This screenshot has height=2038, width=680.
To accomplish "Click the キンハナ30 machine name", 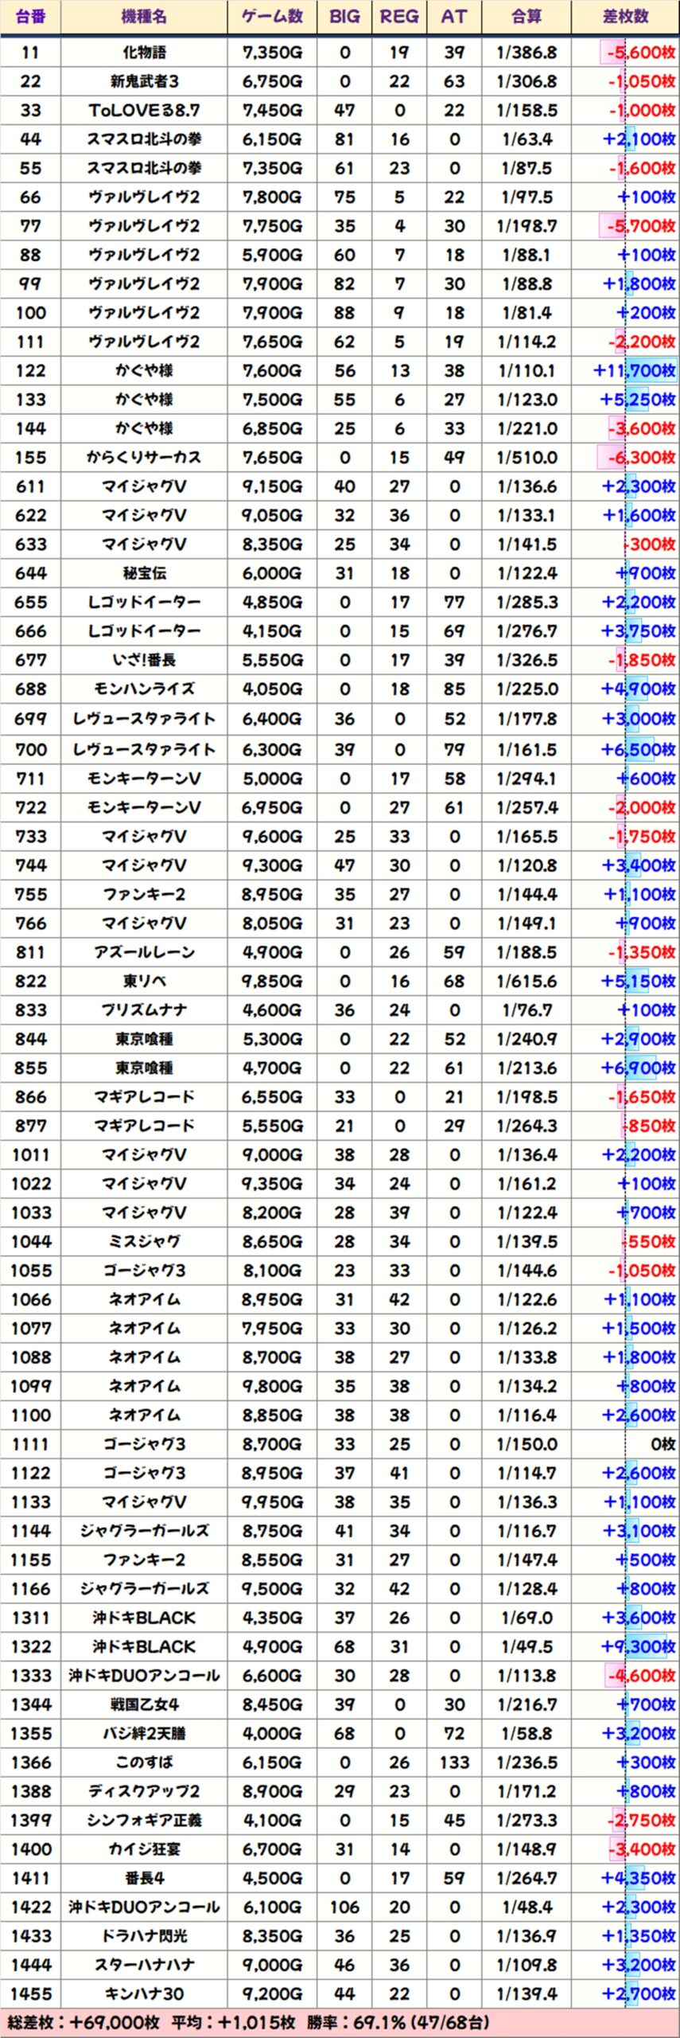I will (144, 1993).
